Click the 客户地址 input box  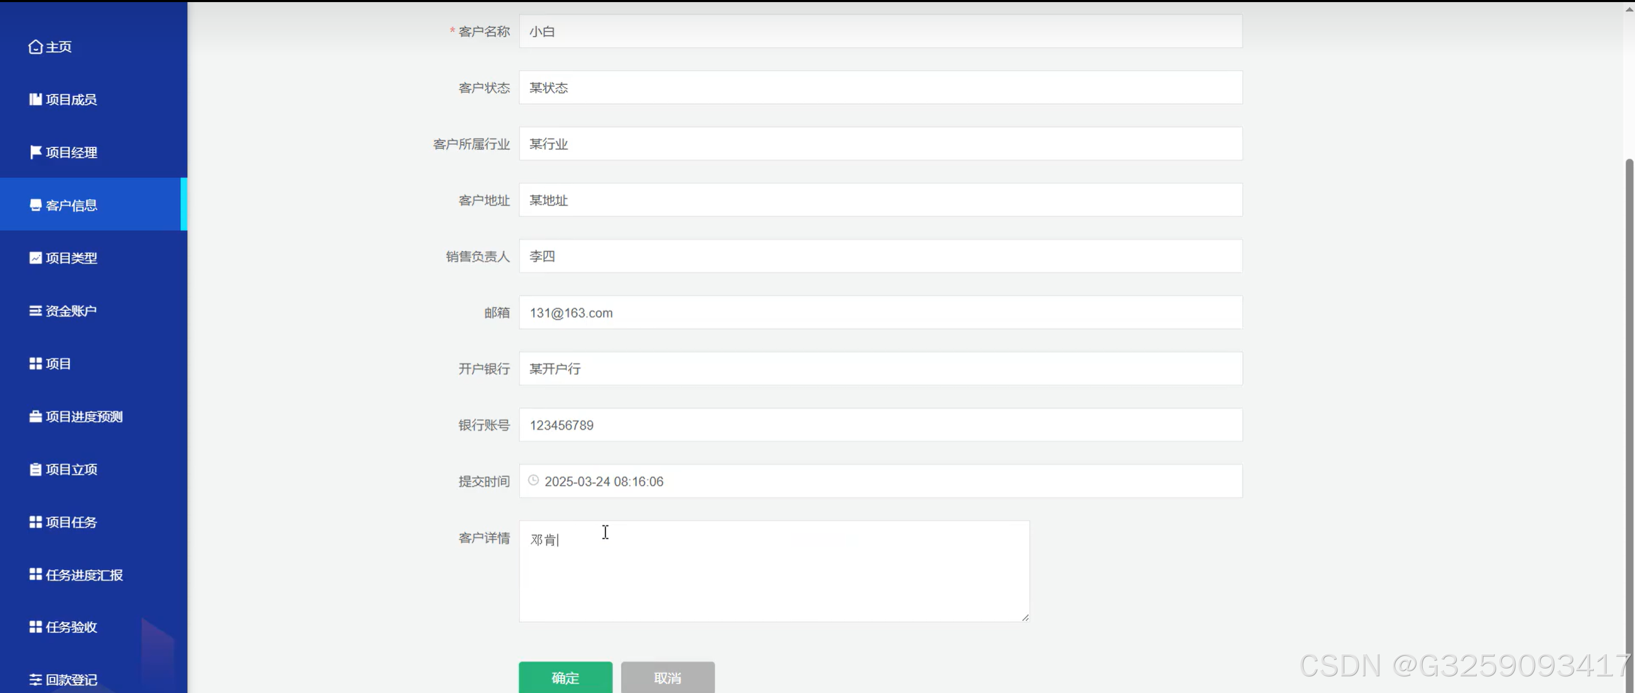pos(880,200)
